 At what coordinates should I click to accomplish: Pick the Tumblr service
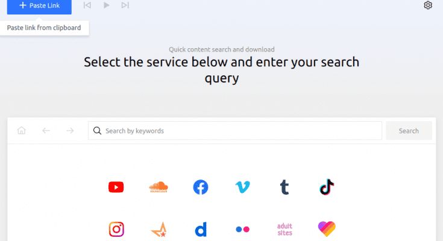(x=284, y=187)
